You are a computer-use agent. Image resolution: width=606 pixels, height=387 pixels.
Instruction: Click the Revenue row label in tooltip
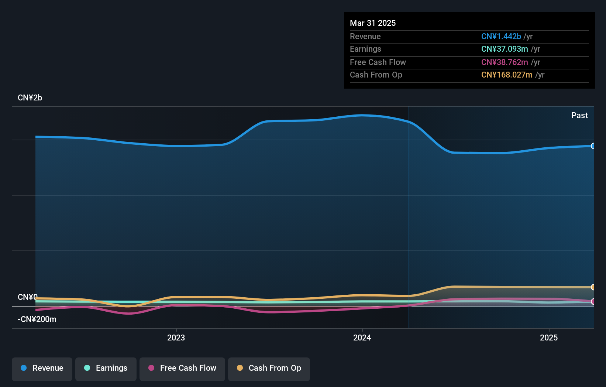tap(365, 37)
